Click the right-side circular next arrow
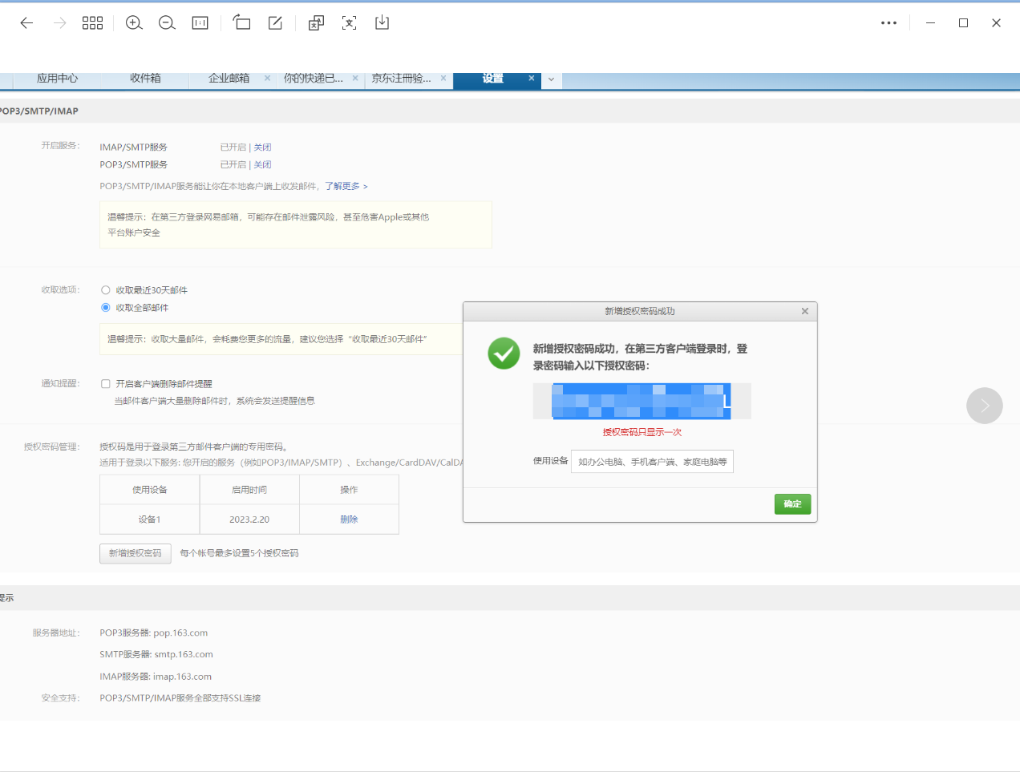 coord(985,406)
